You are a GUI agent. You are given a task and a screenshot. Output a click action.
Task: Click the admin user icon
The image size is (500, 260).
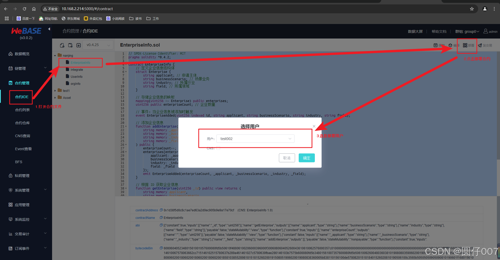click(486, 31)
